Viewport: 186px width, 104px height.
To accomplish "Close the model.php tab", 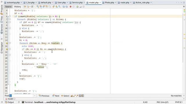I will coord(100,3).
